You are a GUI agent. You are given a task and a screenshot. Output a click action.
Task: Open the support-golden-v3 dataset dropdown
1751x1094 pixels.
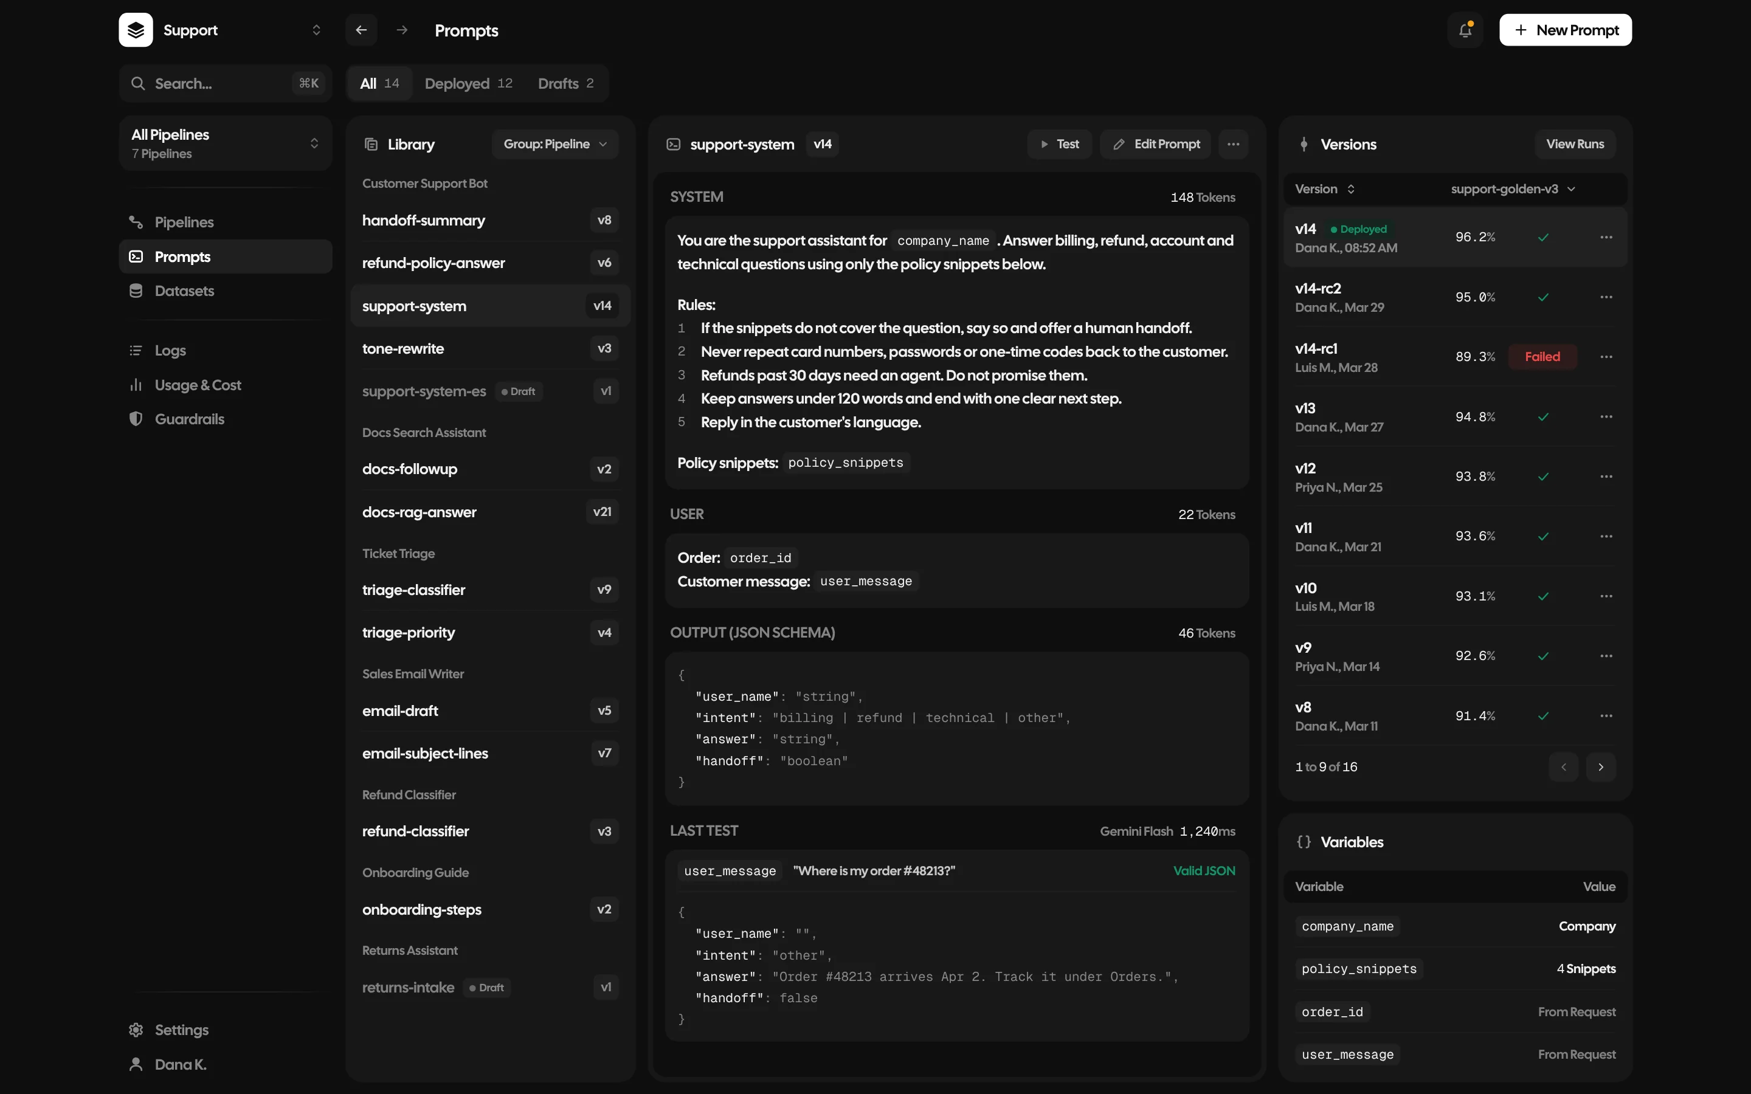pos(1512,189)
